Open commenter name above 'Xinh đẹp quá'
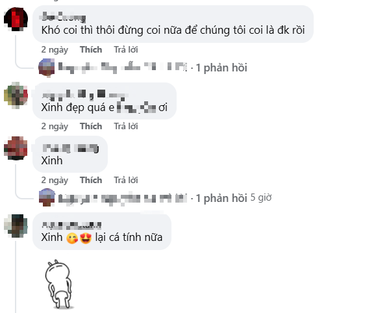Viewport: 376px width, 313px height. (85, 95)
